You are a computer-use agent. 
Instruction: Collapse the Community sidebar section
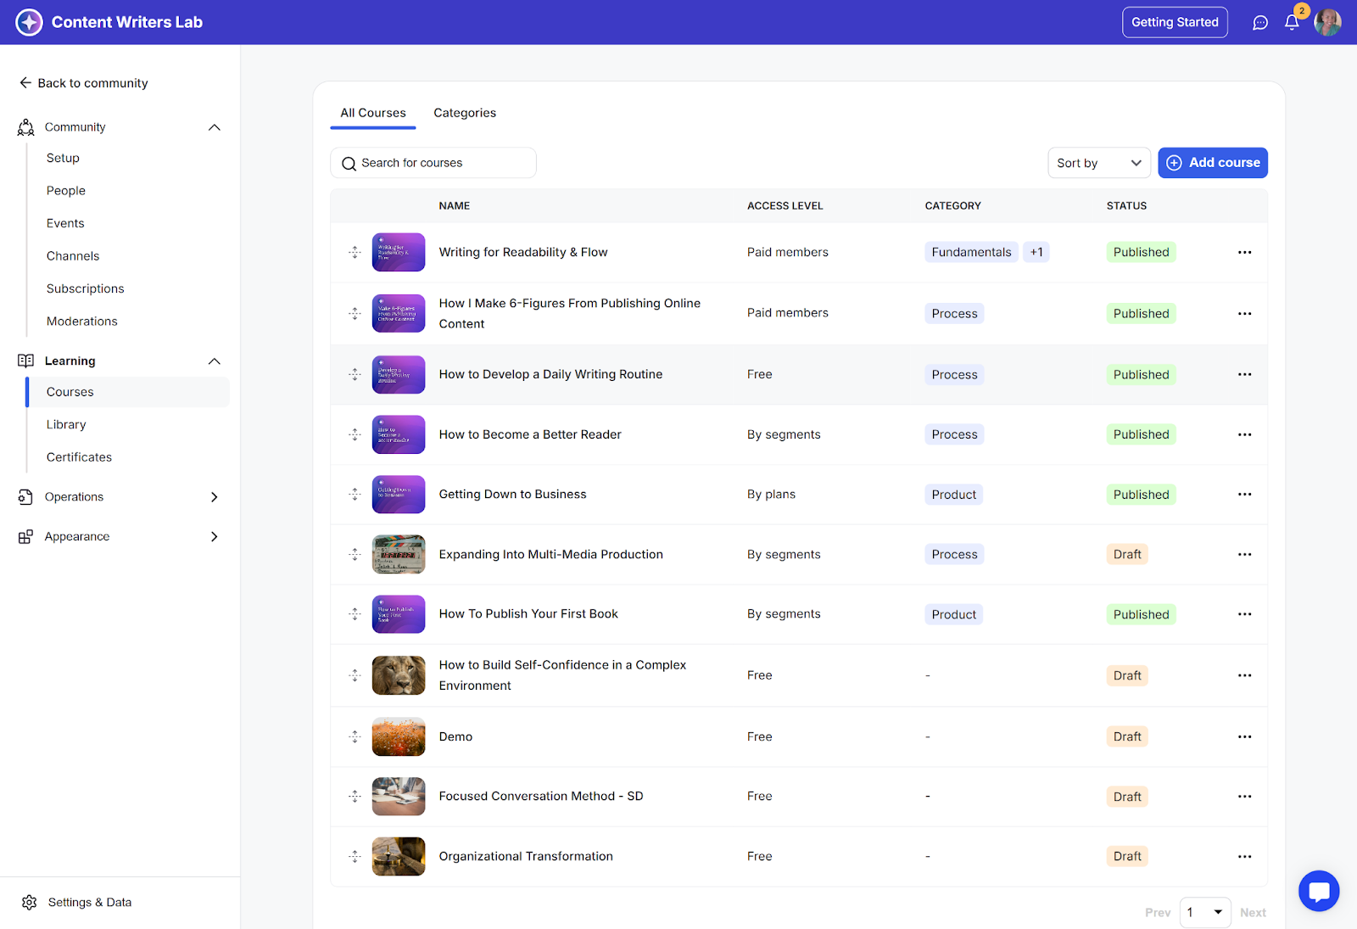[215, 127]
